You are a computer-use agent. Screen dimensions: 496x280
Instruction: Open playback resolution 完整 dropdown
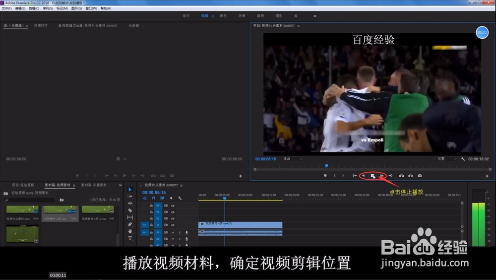447,159
